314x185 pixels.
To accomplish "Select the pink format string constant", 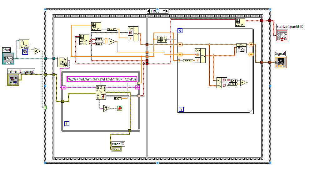I will 102,79.
